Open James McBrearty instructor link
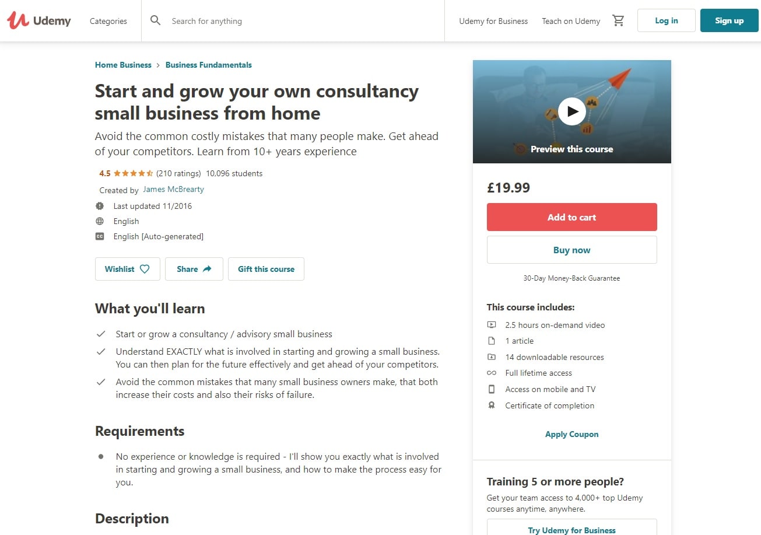 (x=173, y=190)
